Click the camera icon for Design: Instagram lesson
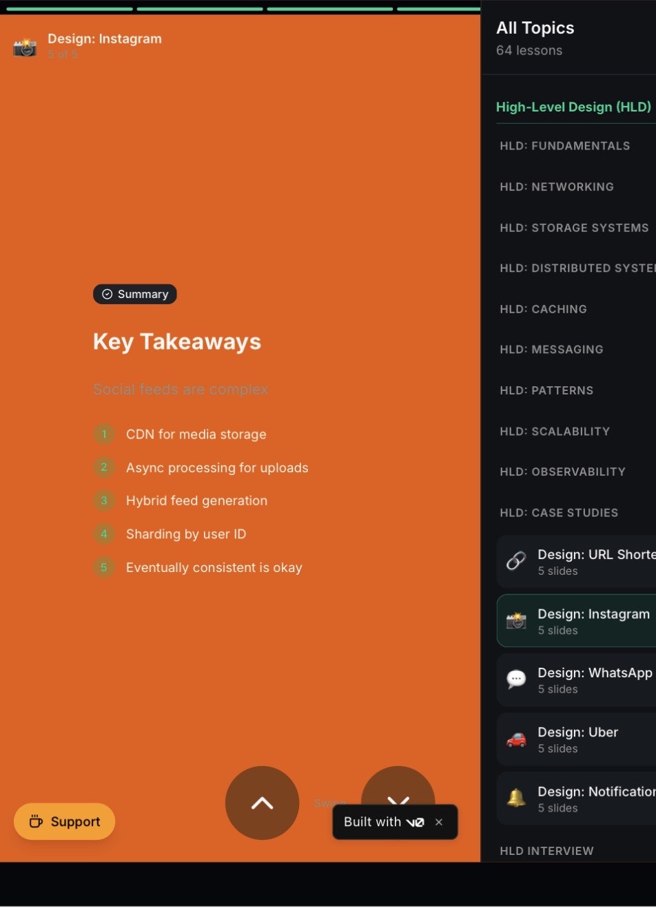 [x=515, y=620]
